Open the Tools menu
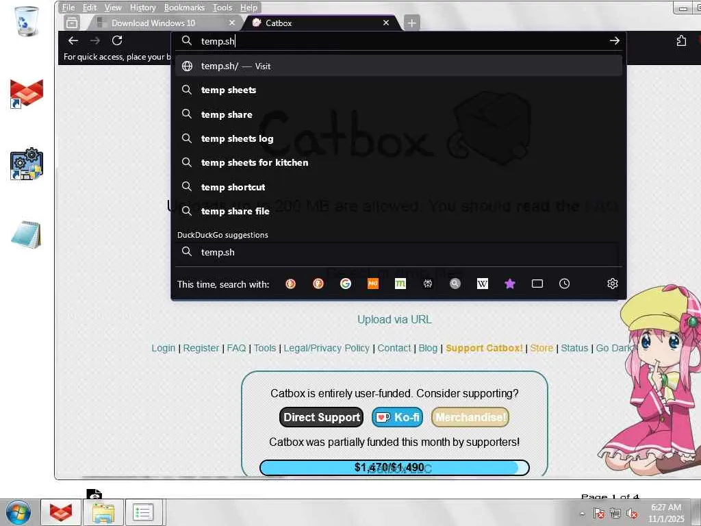 point(222,8)
